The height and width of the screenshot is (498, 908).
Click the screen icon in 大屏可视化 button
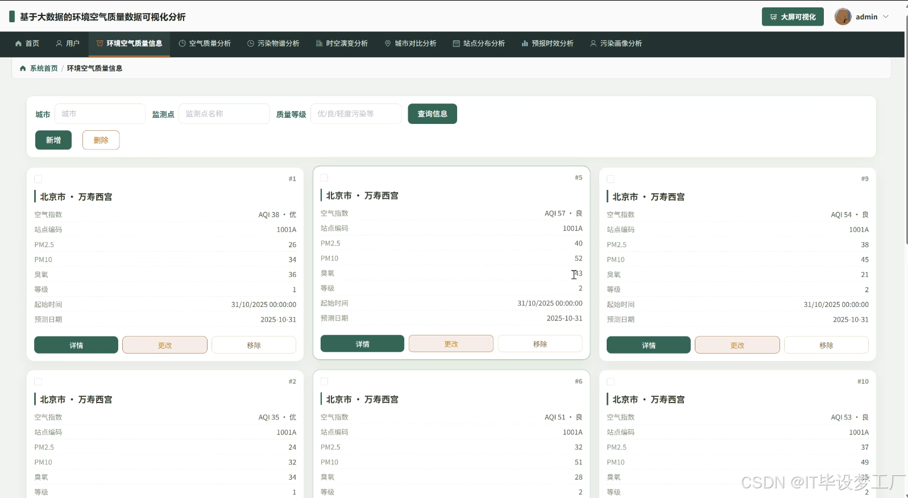point(773,17)
